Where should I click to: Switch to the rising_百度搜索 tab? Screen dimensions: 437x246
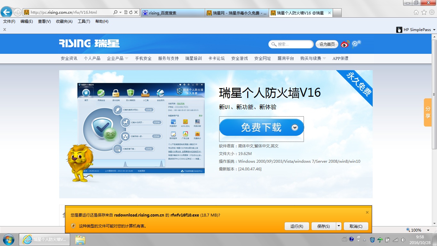pyautogui.click(x=172, y=13)
